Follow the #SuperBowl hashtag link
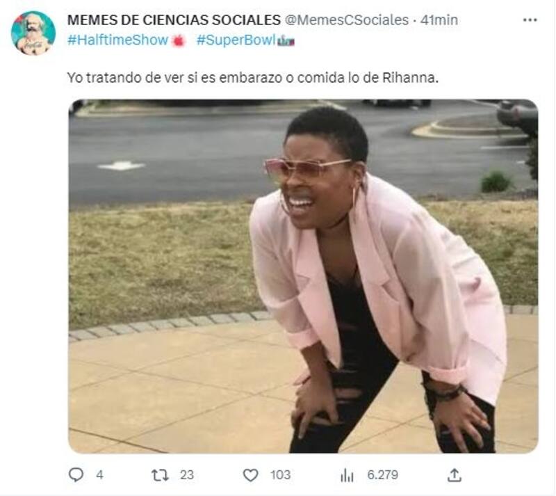Screen dimensions: 556x496 (x=236, y=40)
